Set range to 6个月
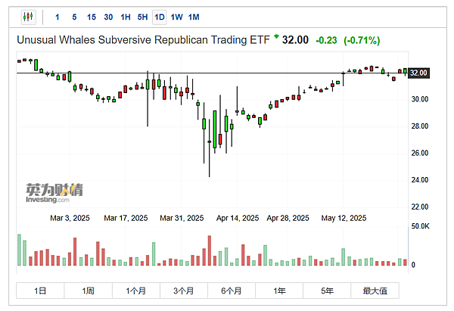454x311 pixels. tap(232, 291)
